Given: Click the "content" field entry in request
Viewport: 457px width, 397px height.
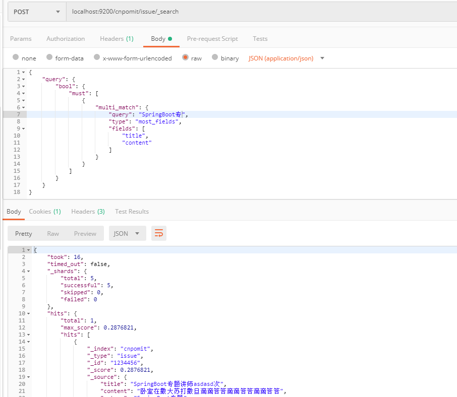Looking at the screenshot, I should tap(137, 143).
